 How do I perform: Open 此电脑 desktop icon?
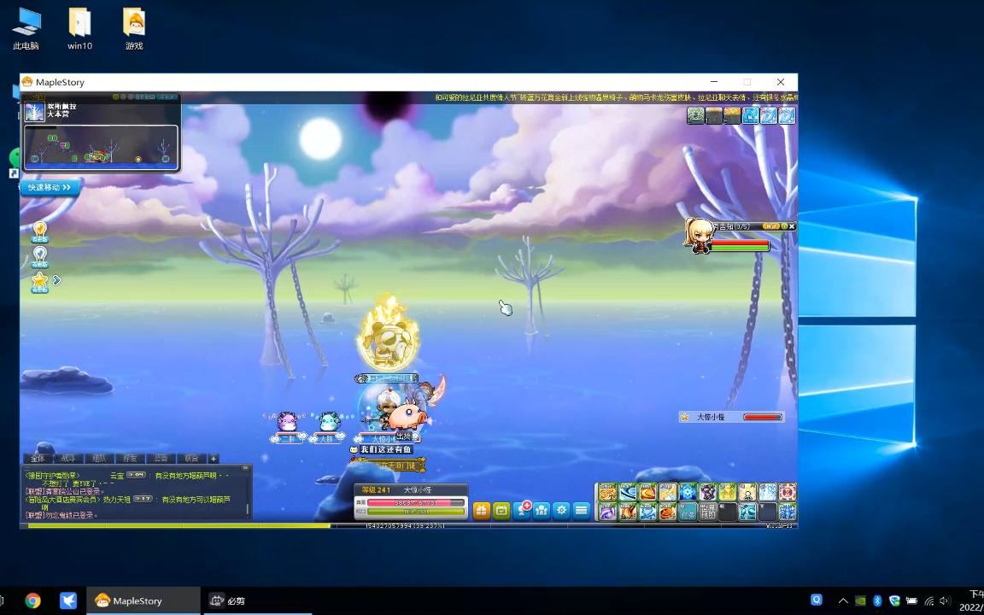(x=26, y=28)
